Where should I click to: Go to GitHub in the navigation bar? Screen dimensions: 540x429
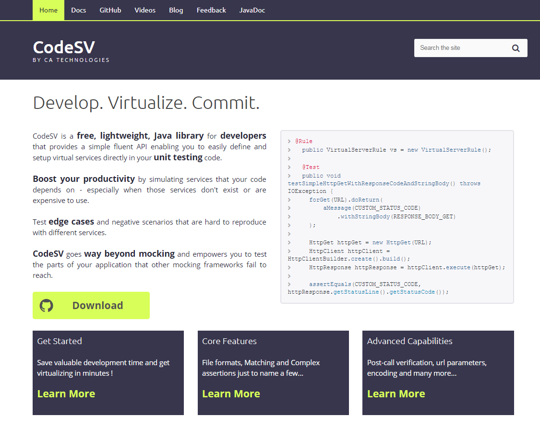pos(110,11)
